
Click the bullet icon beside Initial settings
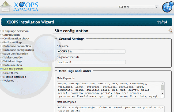(2, 61)
